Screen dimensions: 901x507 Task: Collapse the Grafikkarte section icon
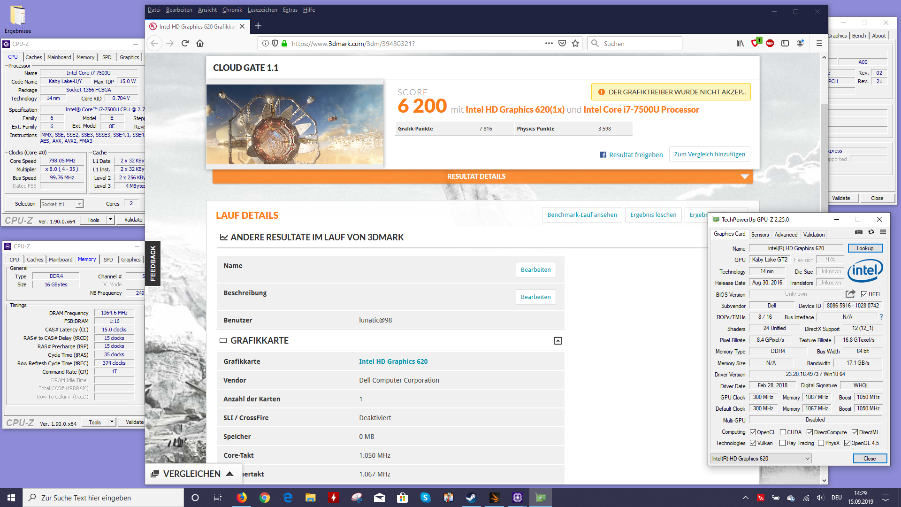point(558,341)
